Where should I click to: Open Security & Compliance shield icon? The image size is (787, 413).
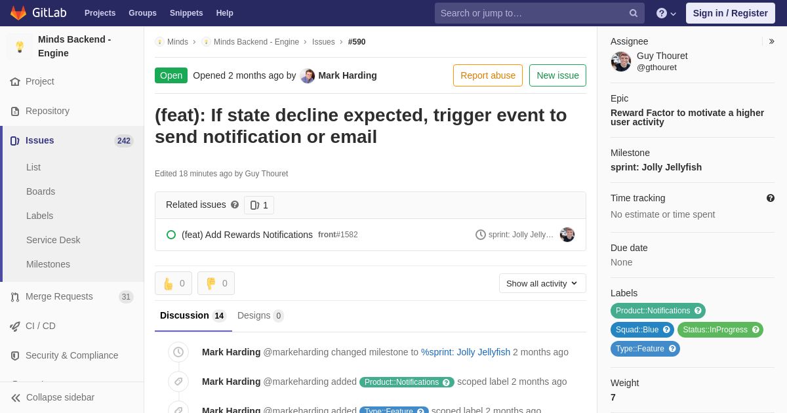[x=15, y=356]
